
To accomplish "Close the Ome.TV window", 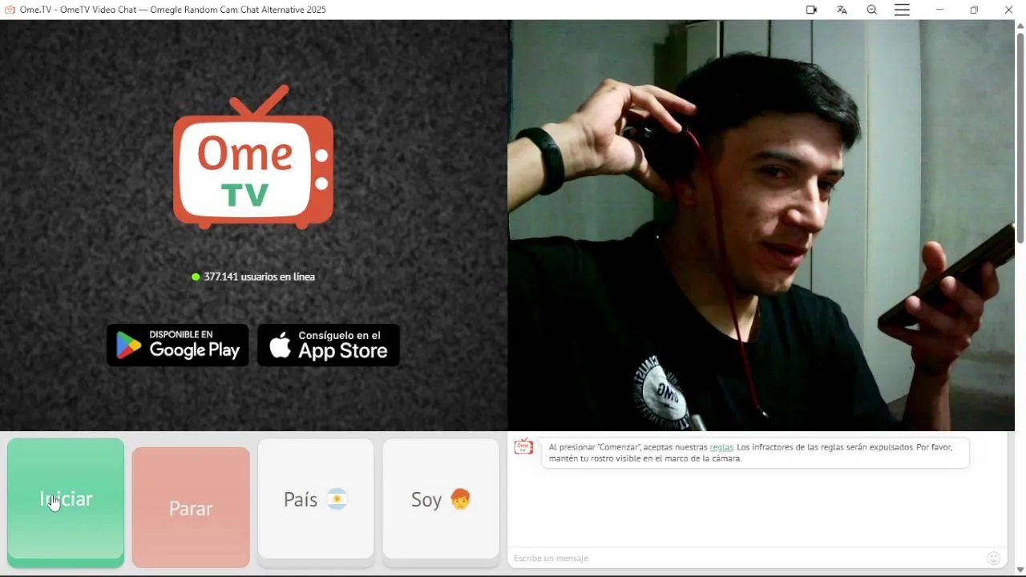I will click(1009, 10).
